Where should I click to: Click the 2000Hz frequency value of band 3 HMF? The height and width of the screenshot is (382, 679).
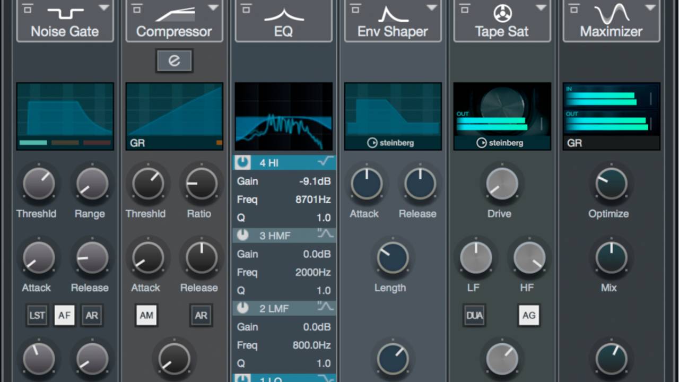pyautogui.click(x=313, y=273)
